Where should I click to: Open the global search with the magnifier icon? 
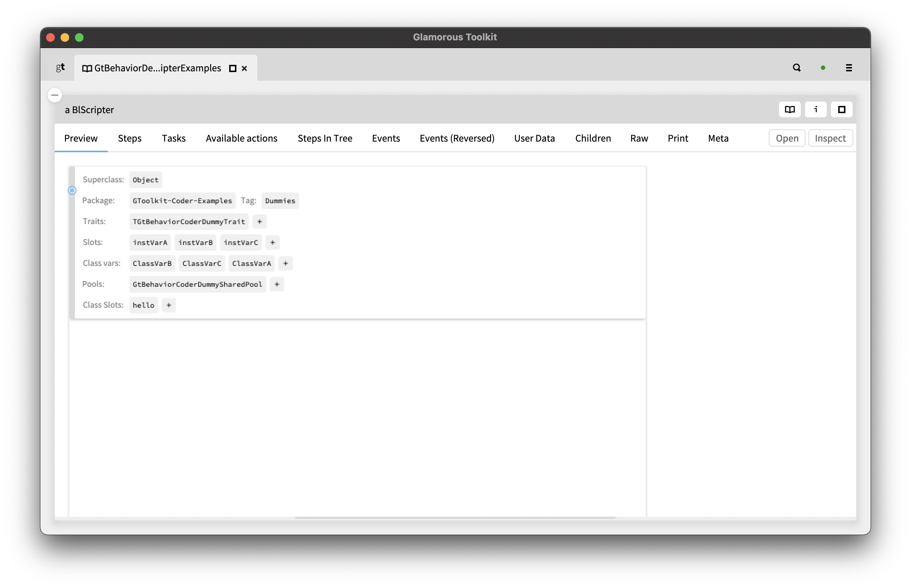[x=796, y=67]
